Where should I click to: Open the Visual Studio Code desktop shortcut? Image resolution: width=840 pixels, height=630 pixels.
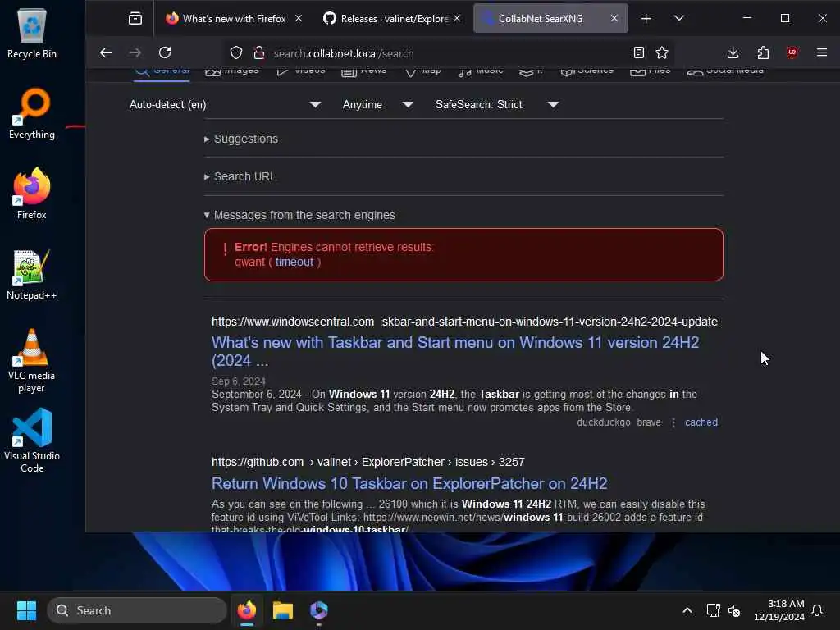[32, 441]
